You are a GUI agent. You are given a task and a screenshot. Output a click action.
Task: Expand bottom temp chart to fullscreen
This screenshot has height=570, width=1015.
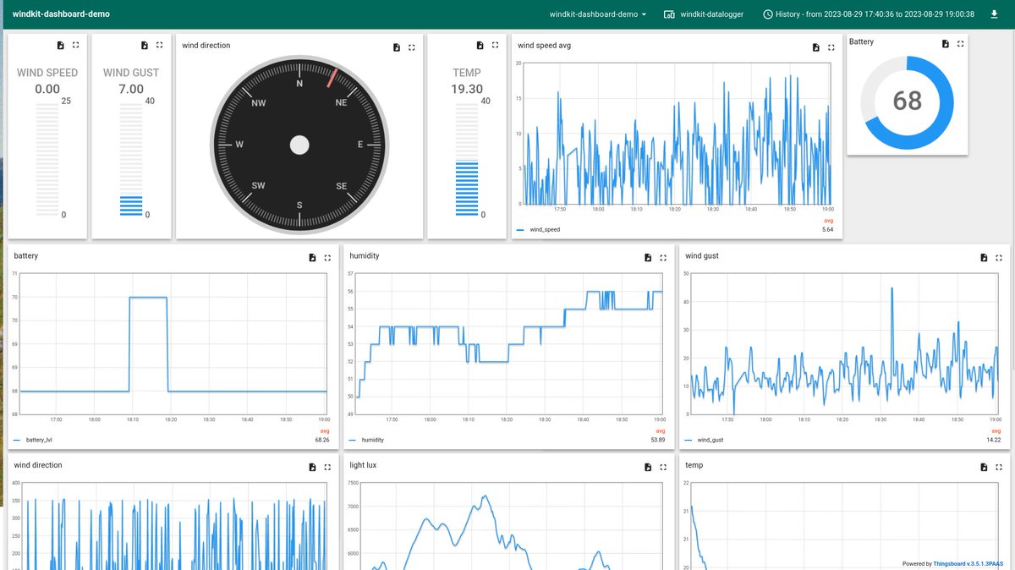[999, 467]
